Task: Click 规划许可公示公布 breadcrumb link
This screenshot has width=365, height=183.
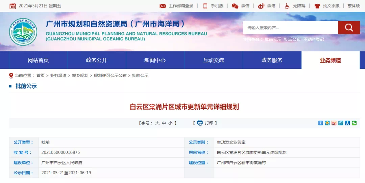Action: coord(110,75)
